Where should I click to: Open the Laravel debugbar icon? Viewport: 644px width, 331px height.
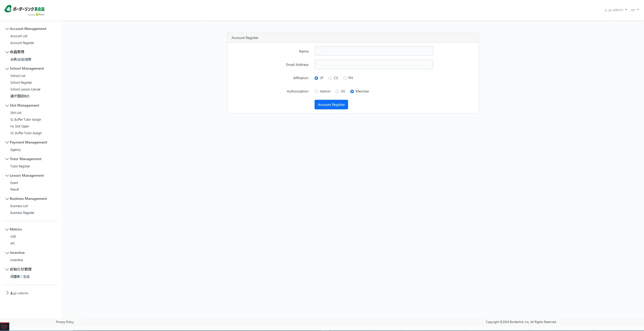click(x=4, y=327)
